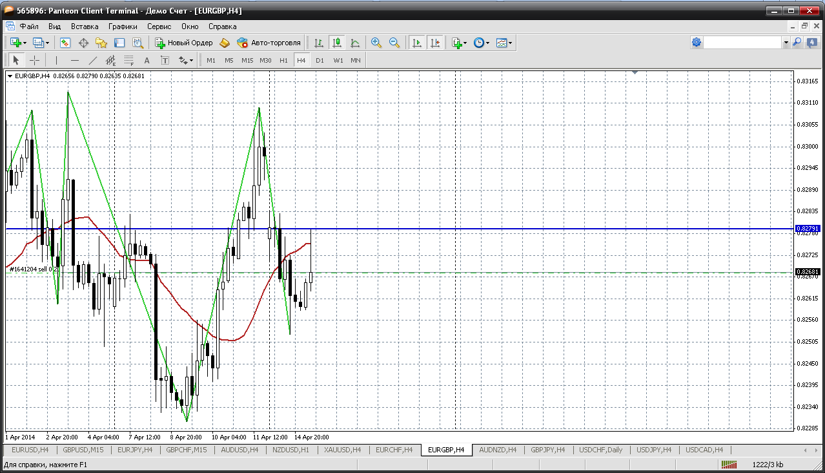Viewport: 825px width, 473px height.
Task: Click the Новый Ордер button
Action: (x=184, y=43)
